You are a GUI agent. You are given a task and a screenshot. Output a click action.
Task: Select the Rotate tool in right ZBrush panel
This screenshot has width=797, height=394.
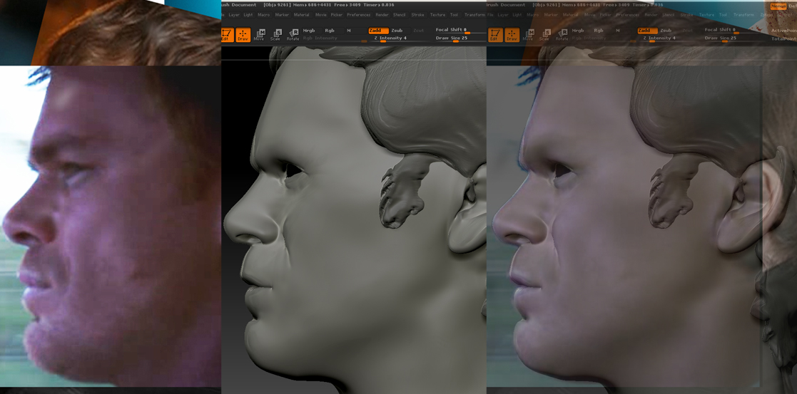562,34
